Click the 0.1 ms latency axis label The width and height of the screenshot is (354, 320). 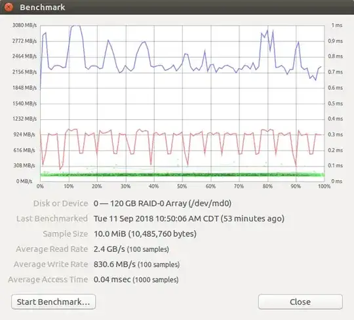click(x=335, y=165)
